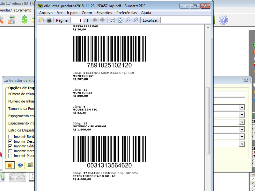Click the zoom out magnifier icon
The width and height of the screenshot is (255, 191).
pos(128,20)
